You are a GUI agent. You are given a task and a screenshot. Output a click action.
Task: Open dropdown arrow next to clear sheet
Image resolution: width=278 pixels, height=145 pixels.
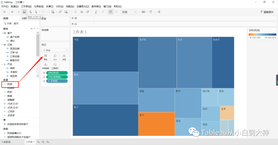coord(70,12)
